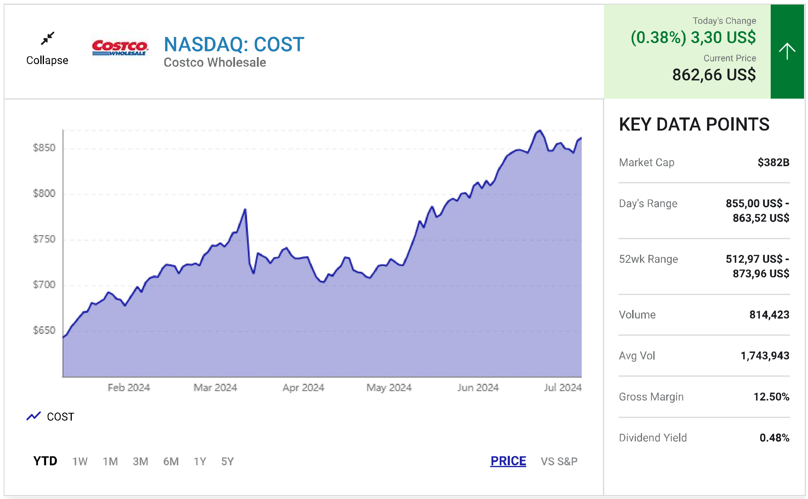Click the Gross Margin value 12.50%
This screenshot has width=808, height=499.
tap(771, 397)
